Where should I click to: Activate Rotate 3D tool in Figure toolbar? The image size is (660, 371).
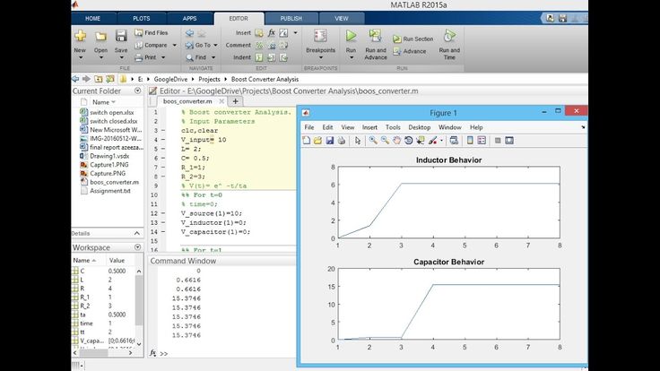tap(408, 141)
